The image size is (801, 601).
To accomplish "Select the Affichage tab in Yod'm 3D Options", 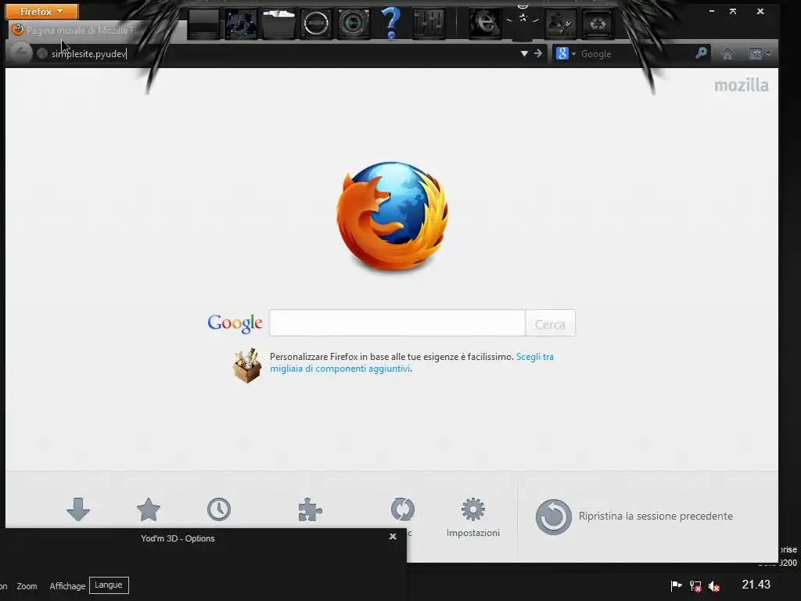I will pyautogui.click(x=67, y=586).
